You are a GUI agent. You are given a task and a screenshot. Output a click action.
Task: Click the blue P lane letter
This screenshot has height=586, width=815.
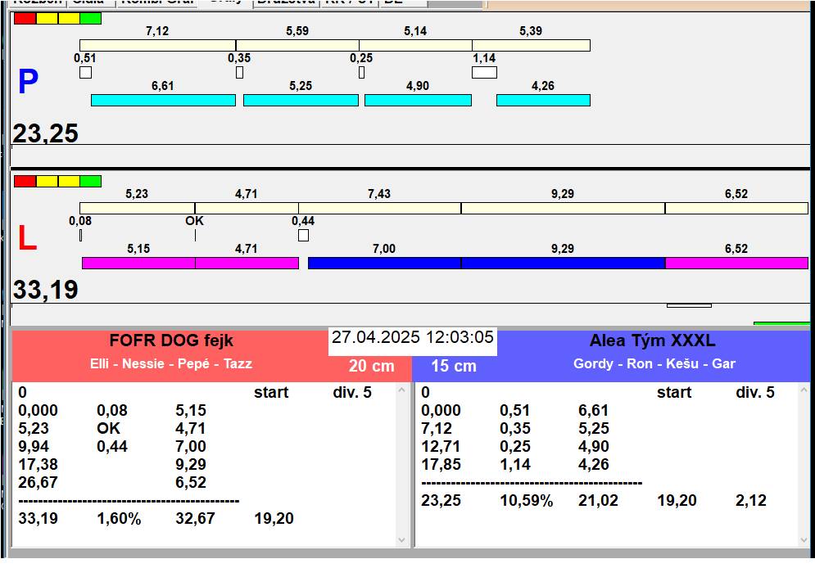coord(28,83)
